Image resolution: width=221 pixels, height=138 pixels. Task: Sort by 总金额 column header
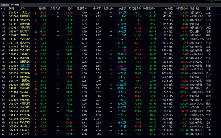(122, 9)
